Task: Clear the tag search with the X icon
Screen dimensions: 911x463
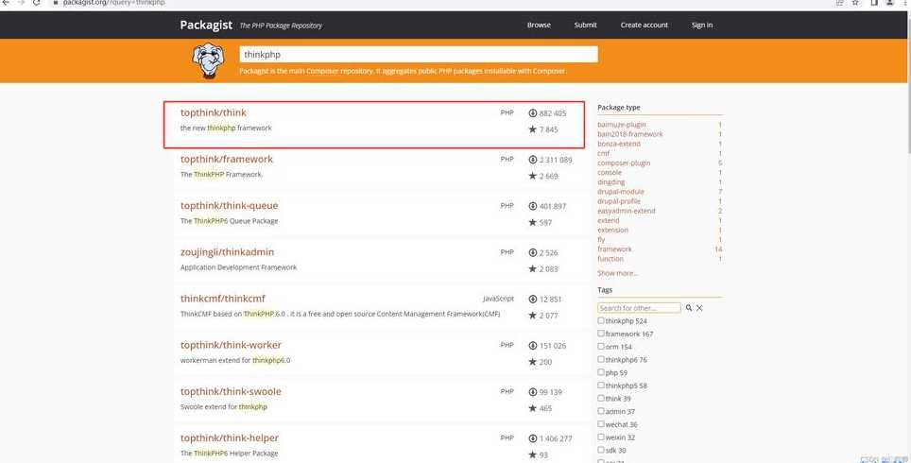Action: pyautogui.click(x=699, y=308)
